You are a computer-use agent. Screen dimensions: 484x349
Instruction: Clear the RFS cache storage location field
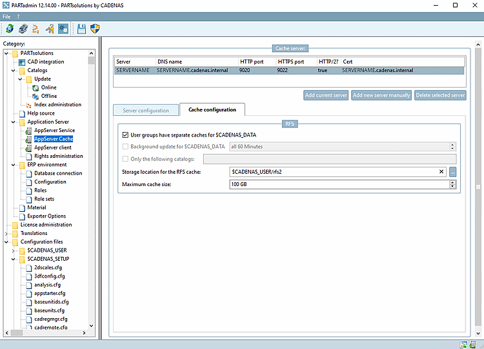441,171
